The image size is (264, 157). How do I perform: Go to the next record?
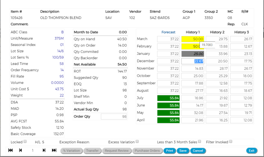click(x=44, y=151)
